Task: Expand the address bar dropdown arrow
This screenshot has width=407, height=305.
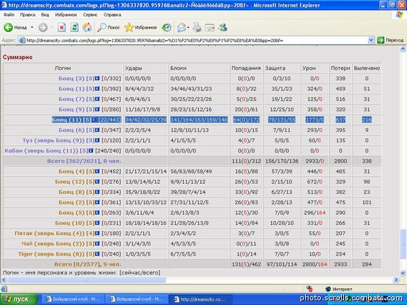Action: (x=371, y=40)
